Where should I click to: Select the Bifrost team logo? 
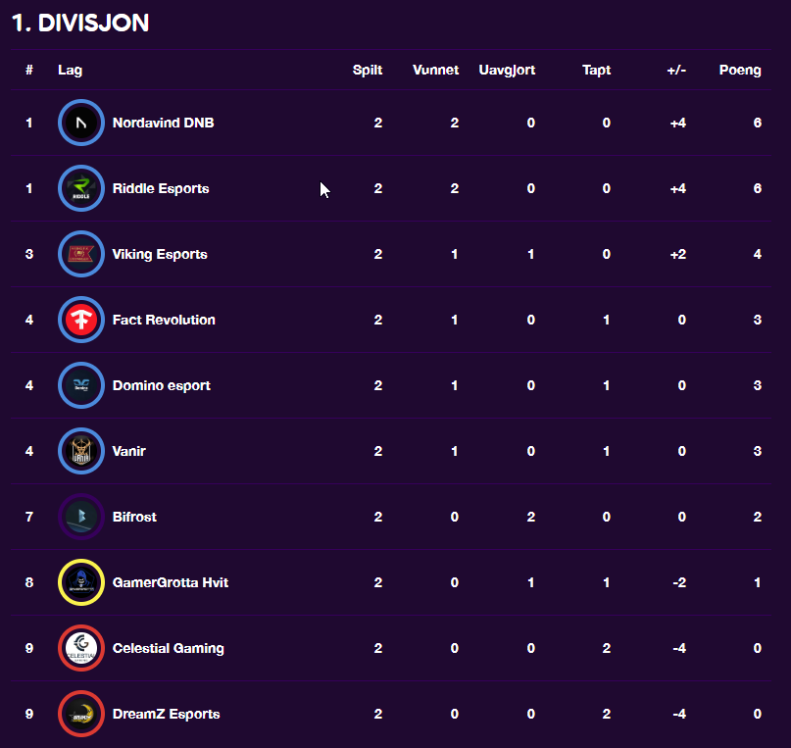click(x=81, y=517)
